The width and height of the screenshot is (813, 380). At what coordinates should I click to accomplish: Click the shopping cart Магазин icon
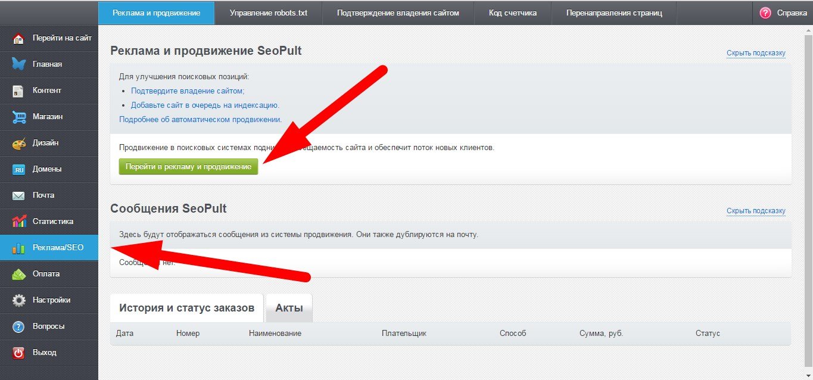[19, 117]
